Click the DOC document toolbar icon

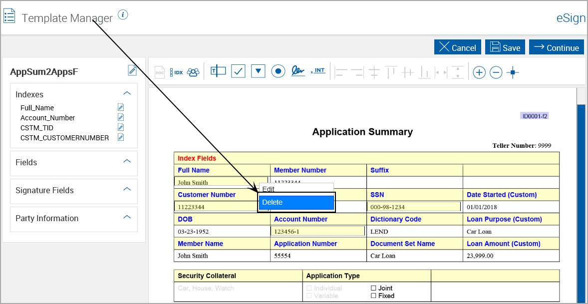click(x=160, y=71)
